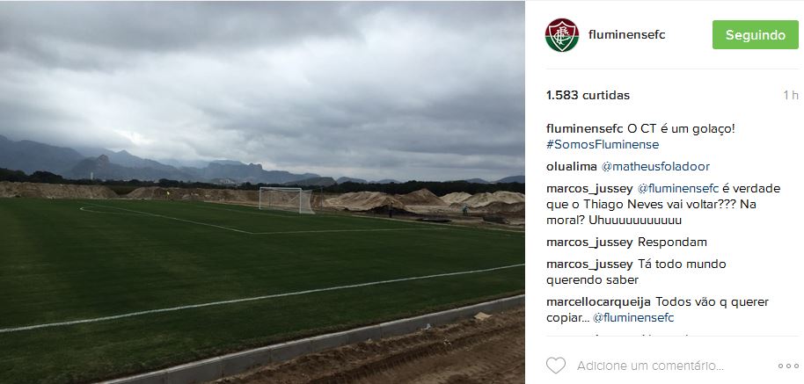Image resolution: width=804 pixels, height=384 pixels.
Task: Open marcos_jussey profile from querendo saber comment
Action: click(589, 264)
